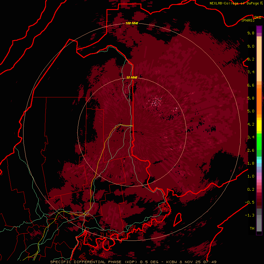The width and height of the screenshot is (264, 264).
Task: Click the -1.3 value on the color scale
Action: click(x=250, y=215)
